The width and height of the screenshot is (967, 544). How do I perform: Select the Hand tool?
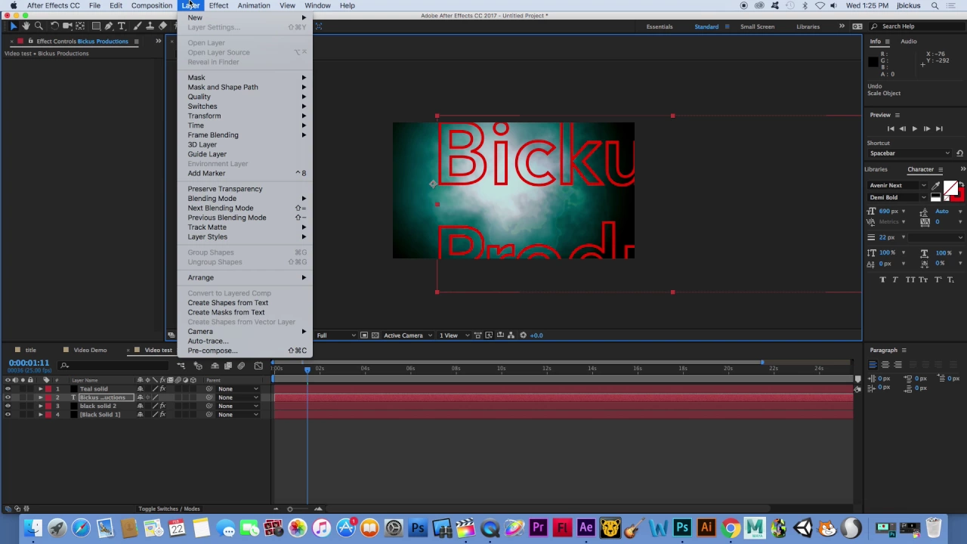click(x=26, y=26)
